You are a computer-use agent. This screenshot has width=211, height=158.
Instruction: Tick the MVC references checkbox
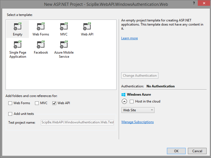click(x=37, y=103)
